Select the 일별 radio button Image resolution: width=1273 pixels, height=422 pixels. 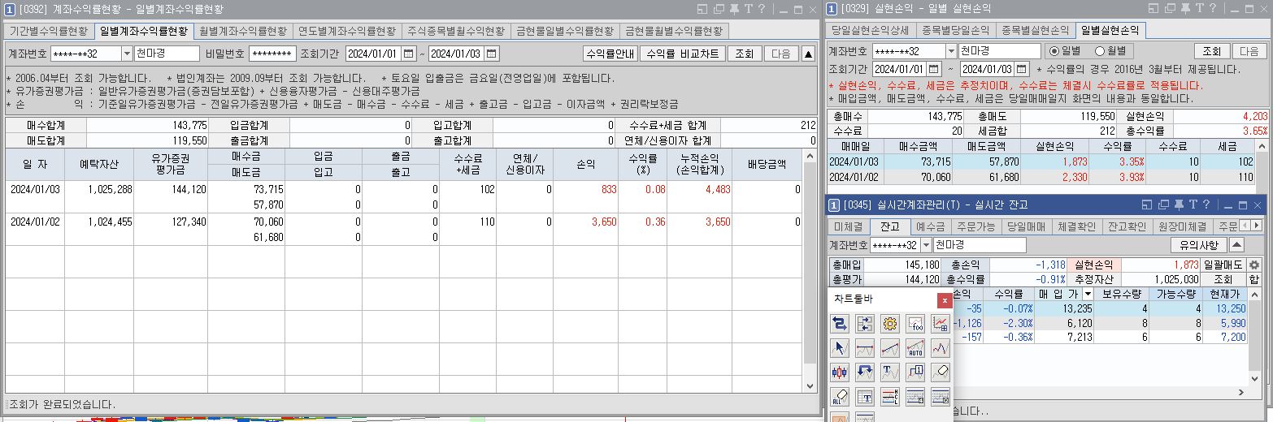(x=1054, y=50)
